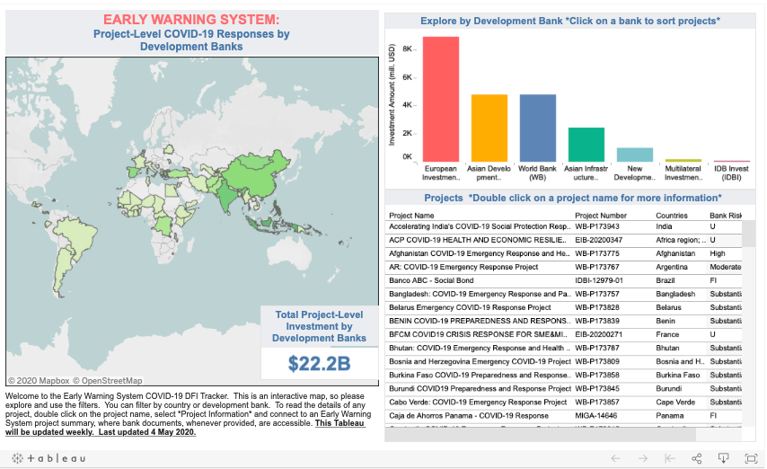Select BENIN COVID-19 PREPAREDNESS project row
Viewport: 767px width, 469px height.
click(480, 321)
